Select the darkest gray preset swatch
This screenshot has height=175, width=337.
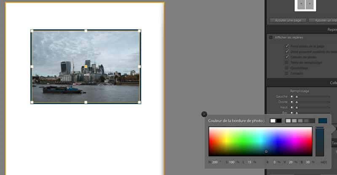[x=312, y=121]
